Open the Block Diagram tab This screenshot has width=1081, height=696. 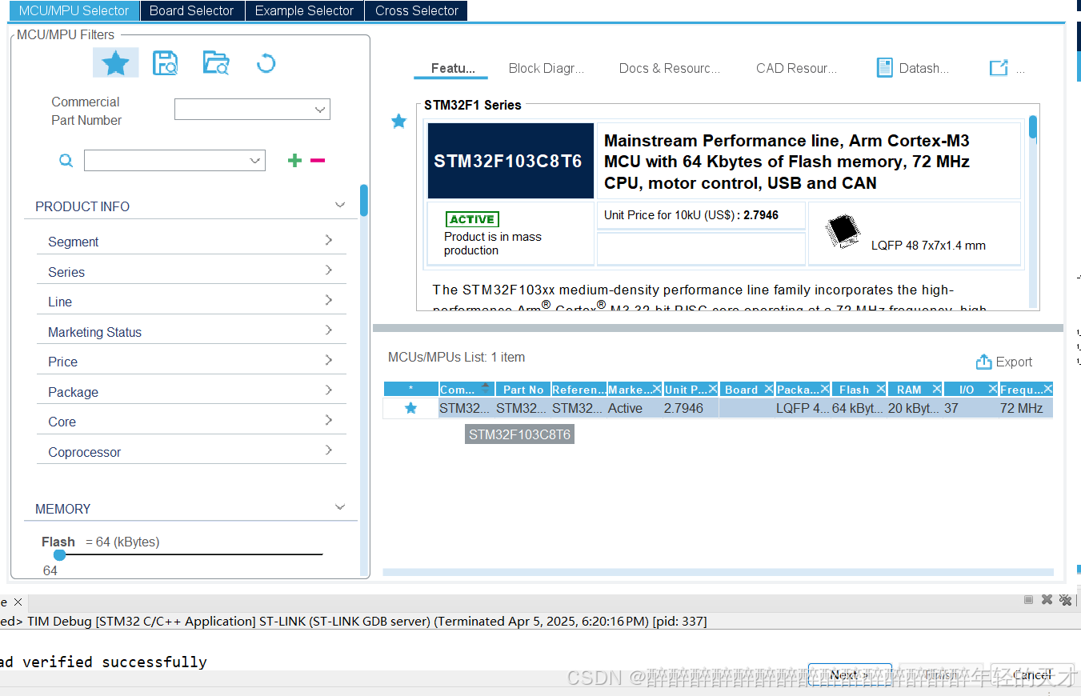[x=547, y=68]
